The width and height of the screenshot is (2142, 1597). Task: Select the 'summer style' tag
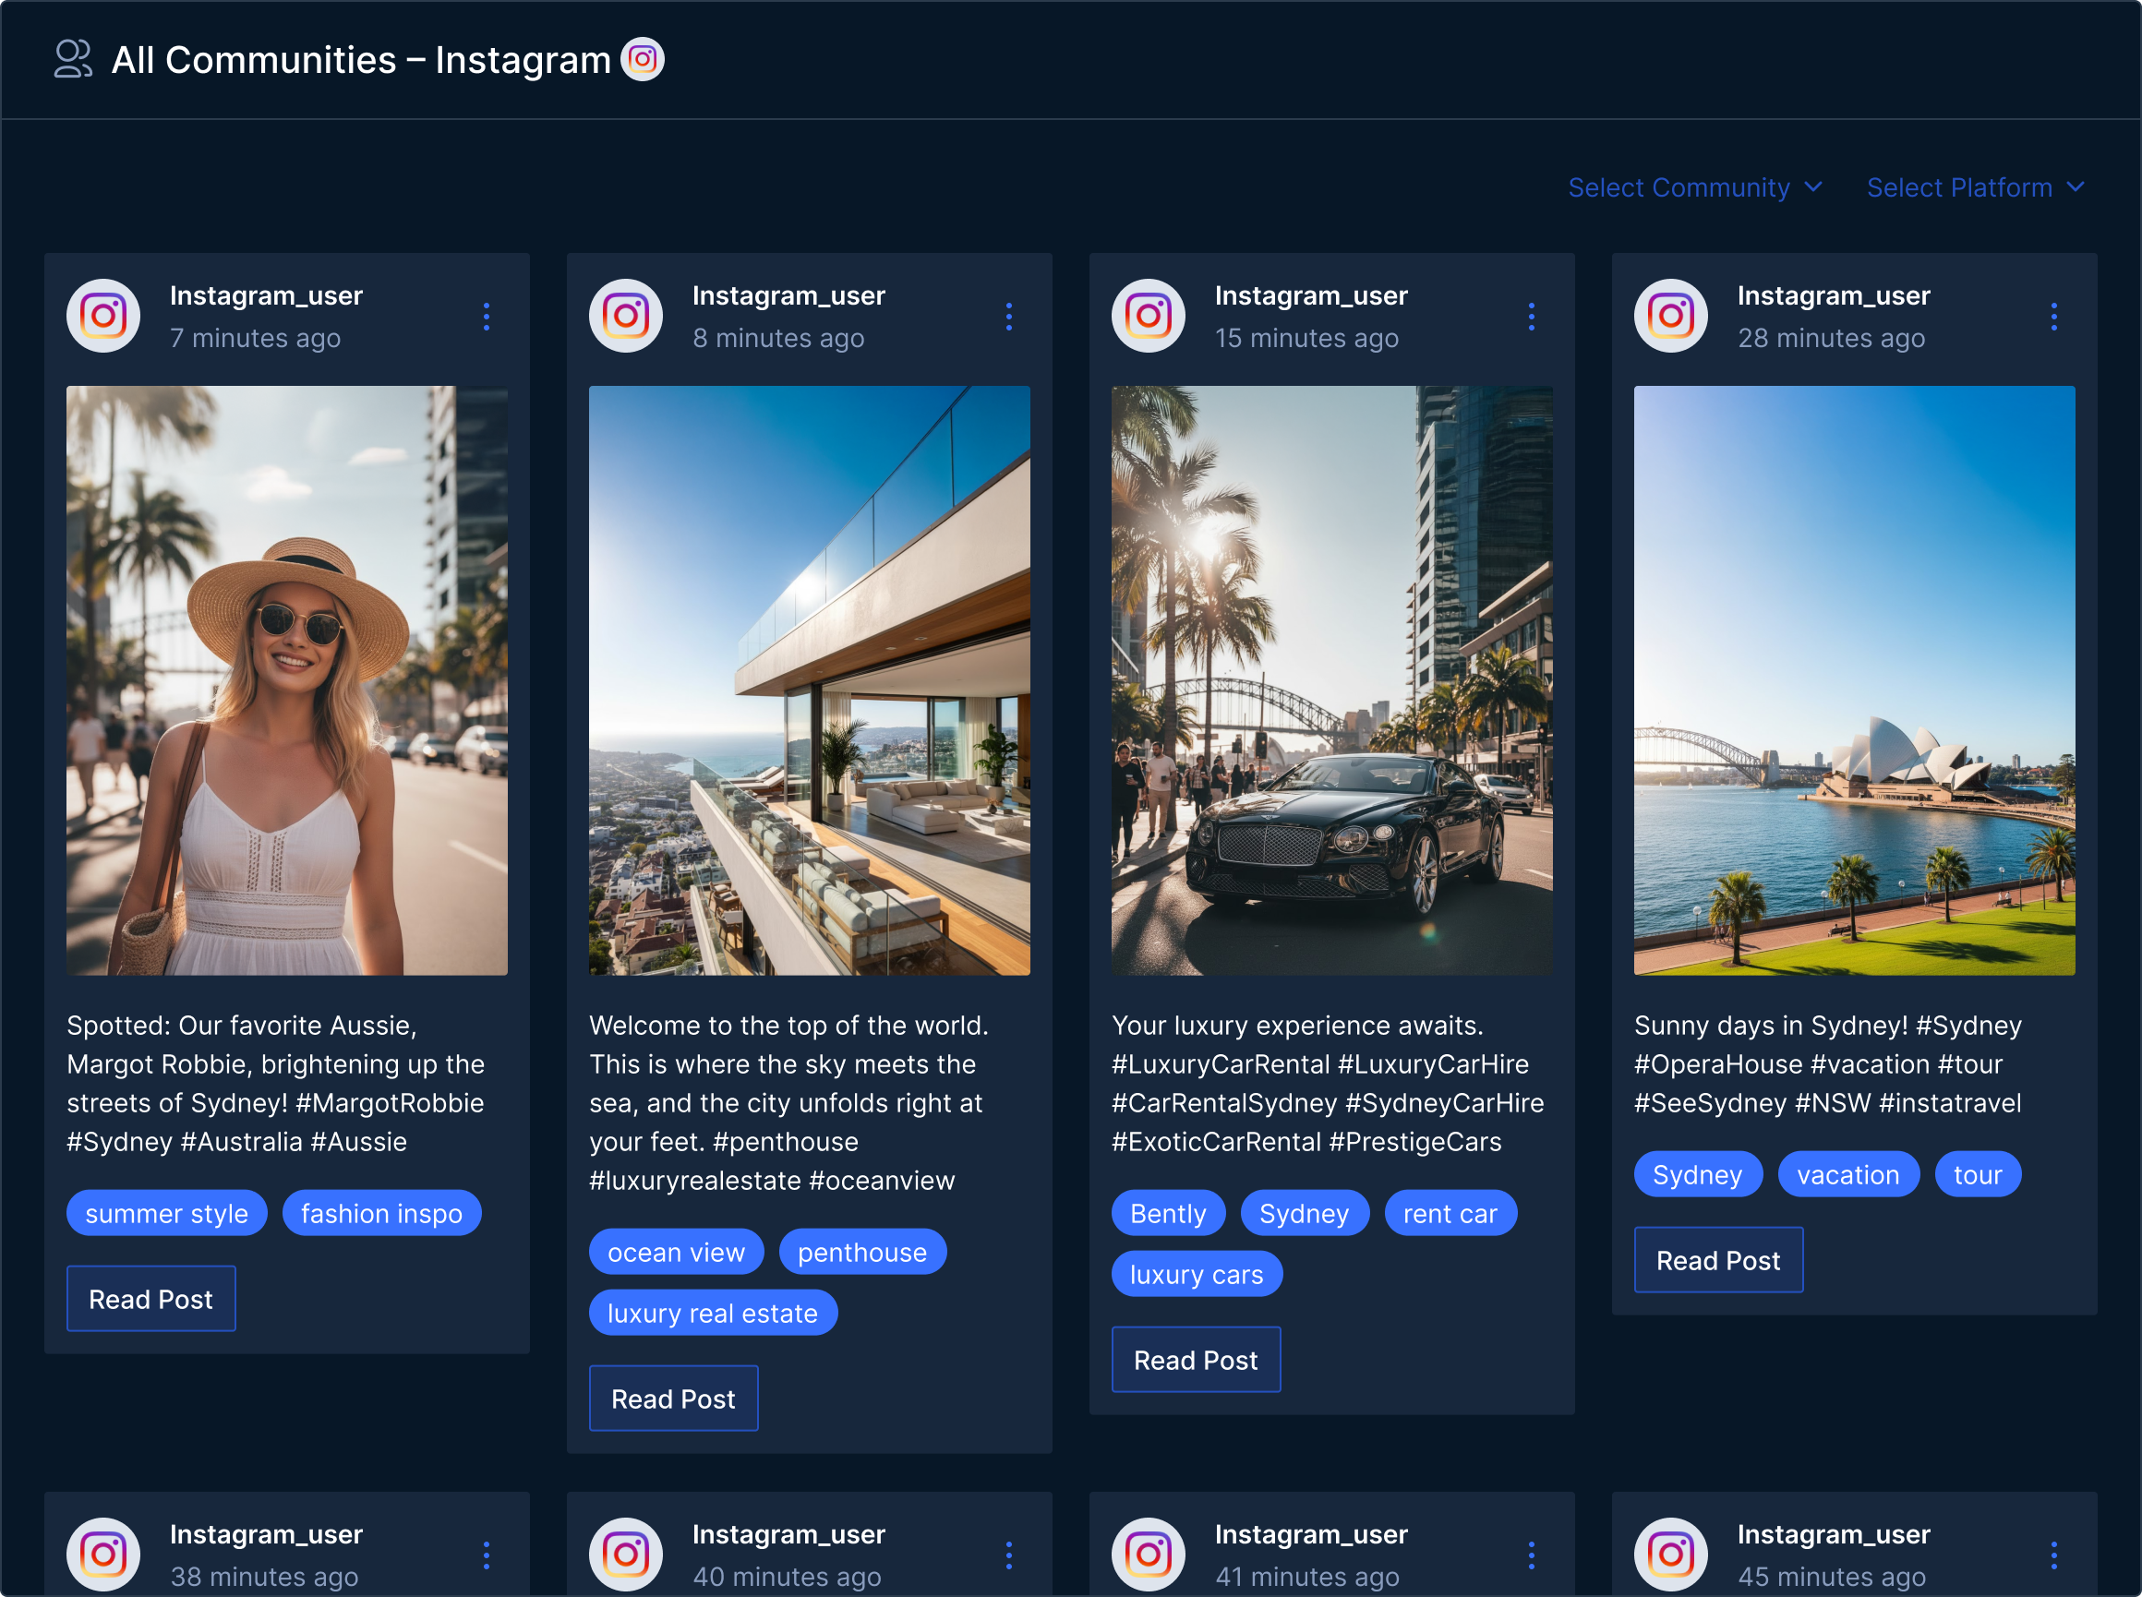pyautogui.click(x=166, y=1213)
